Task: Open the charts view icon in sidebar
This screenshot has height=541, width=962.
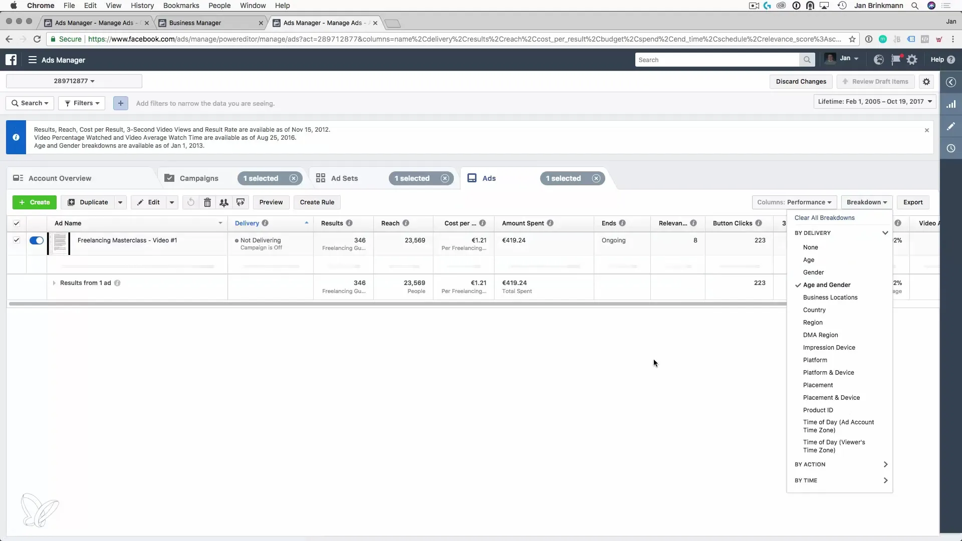Action: [x=951, y=104]
